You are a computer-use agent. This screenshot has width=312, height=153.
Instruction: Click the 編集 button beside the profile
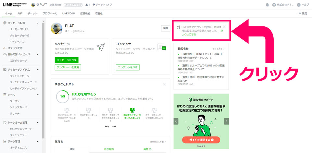coord(166,29)
